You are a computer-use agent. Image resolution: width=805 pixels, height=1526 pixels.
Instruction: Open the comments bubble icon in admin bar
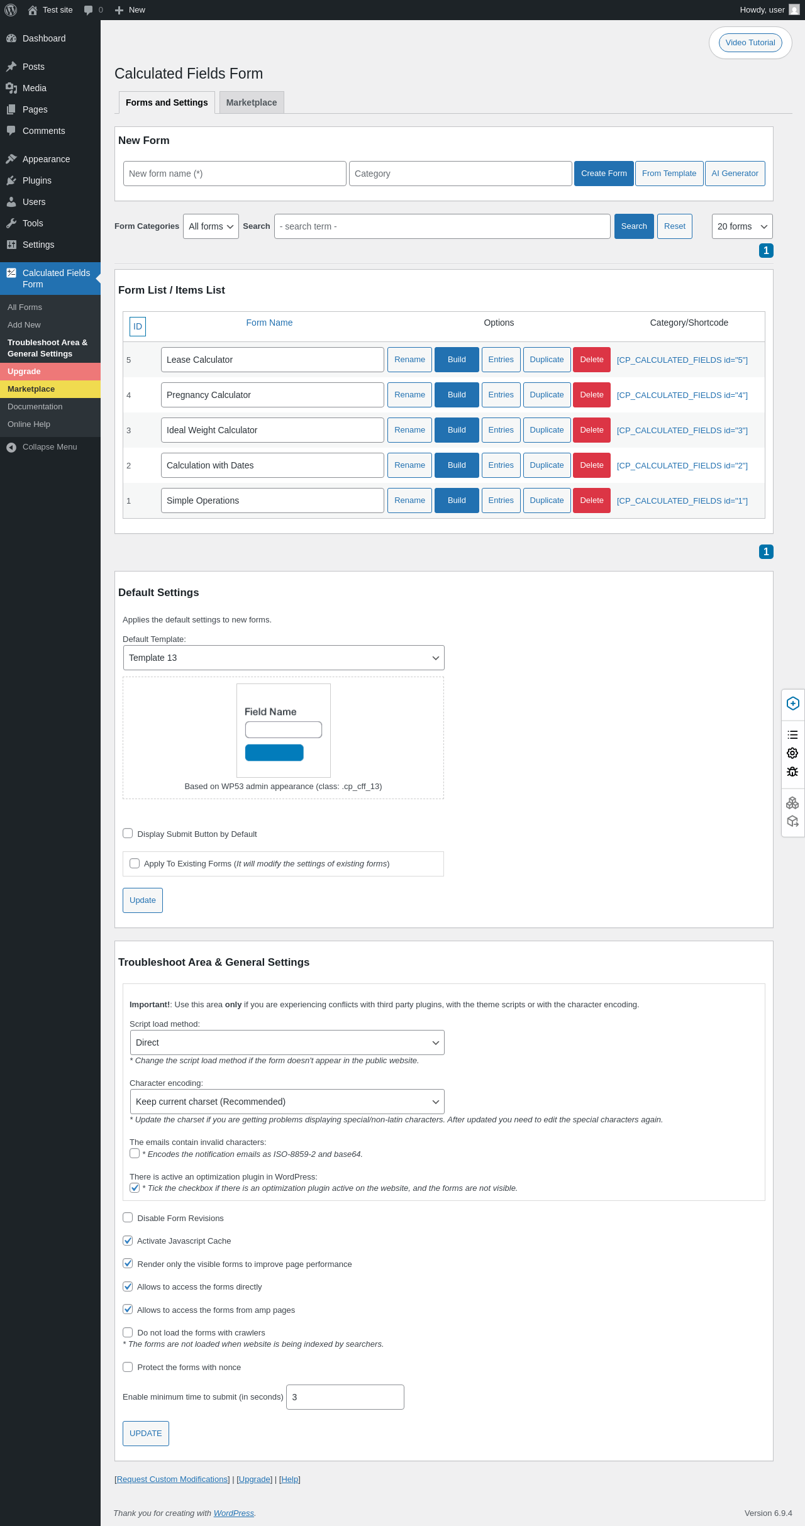coord(88,10)
